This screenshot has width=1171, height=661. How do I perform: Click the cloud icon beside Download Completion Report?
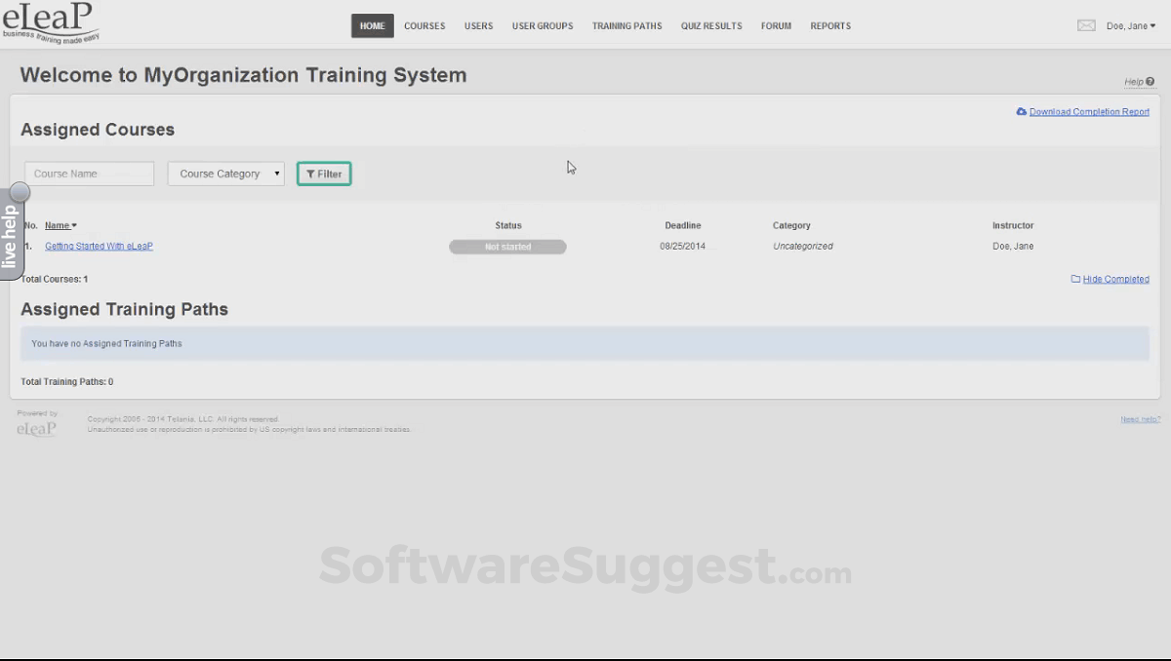click(x=1021, y=111)
